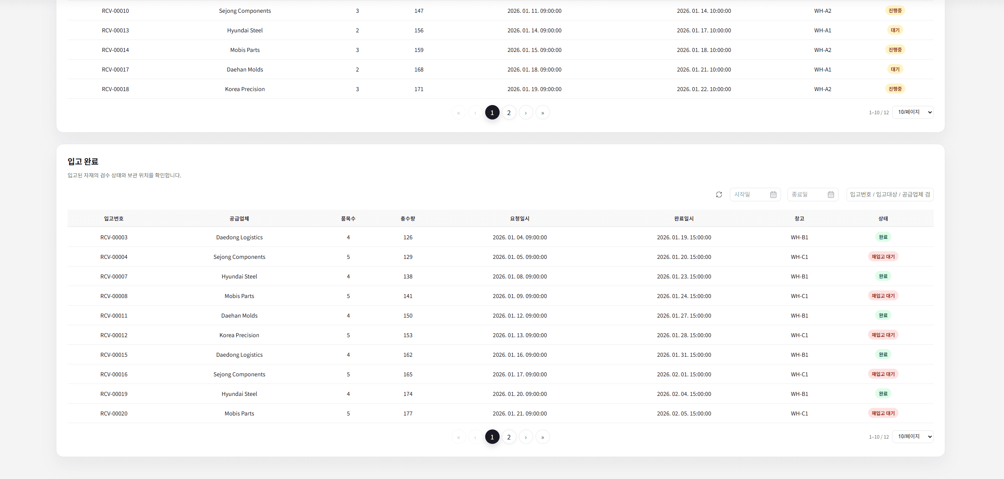Select page 2 in bottom pagination

coord(509,437)
